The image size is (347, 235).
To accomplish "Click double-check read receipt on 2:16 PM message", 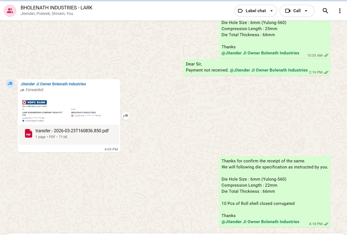I will point(326,72).
